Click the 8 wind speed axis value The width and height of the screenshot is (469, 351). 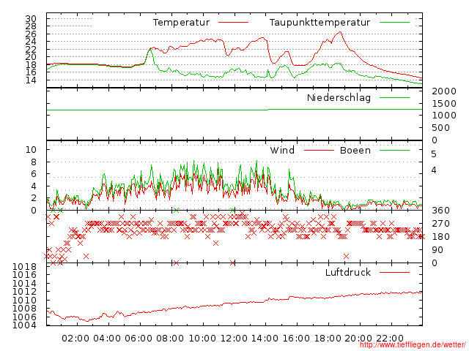pyautogui.click(x=34, y=162)
